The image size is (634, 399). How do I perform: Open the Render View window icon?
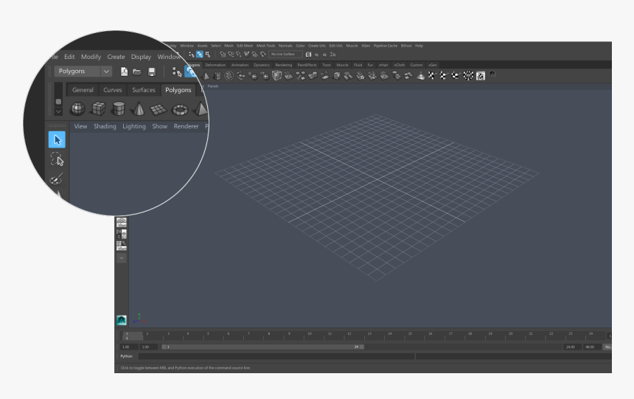(x=308, y=55)
